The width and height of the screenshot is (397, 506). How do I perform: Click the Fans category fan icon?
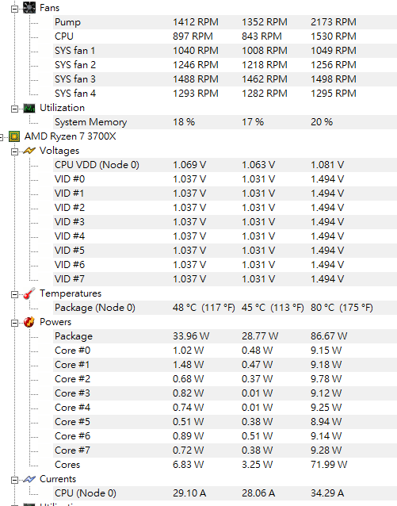coord(29,7)
